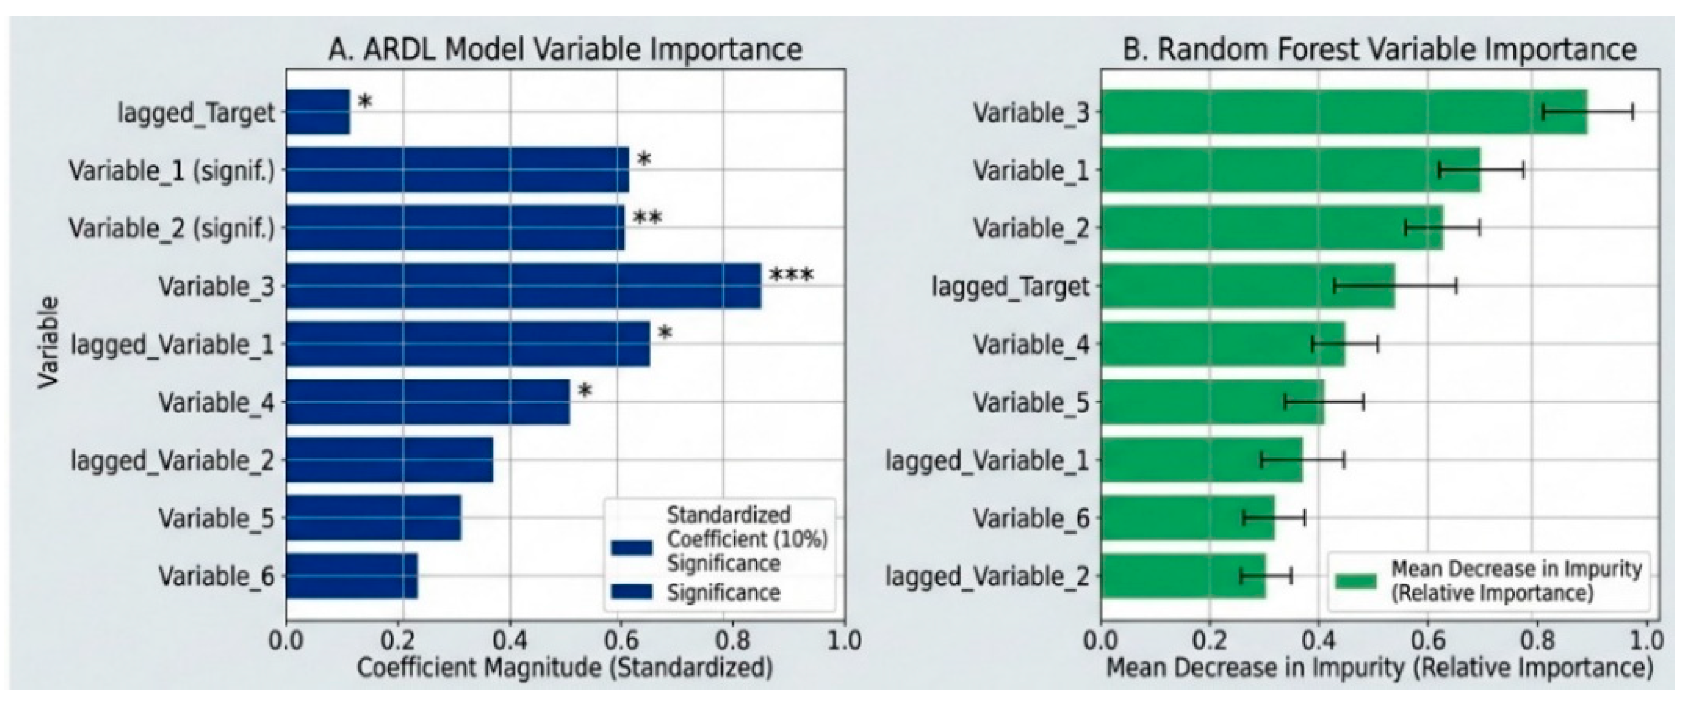Click the Coefficient Magnitude (Standardized) axis label
The height and width of the screenshot is (707, 1685).
pos(565,668)
